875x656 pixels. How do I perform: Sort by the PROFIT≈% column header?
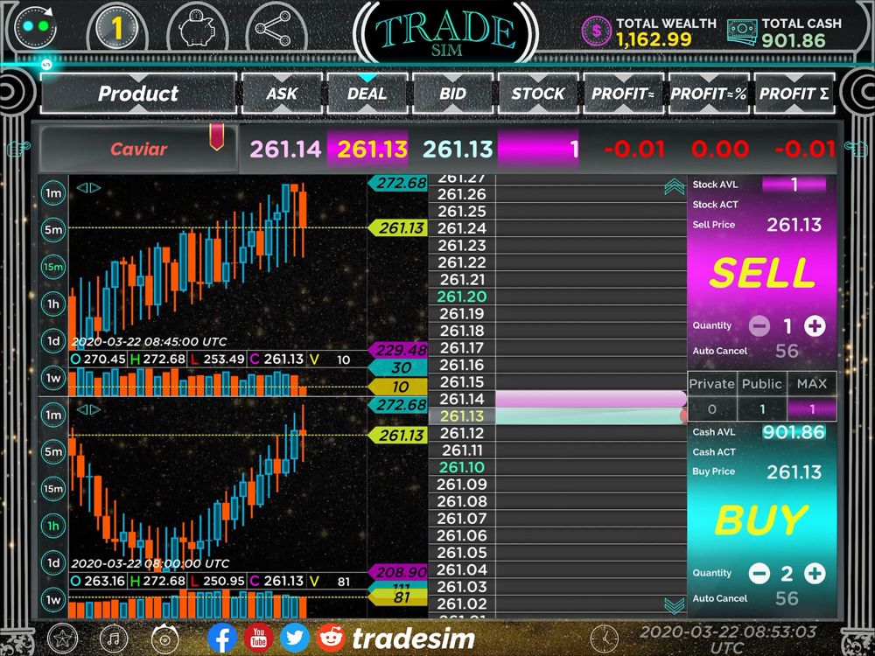[709, 94]
